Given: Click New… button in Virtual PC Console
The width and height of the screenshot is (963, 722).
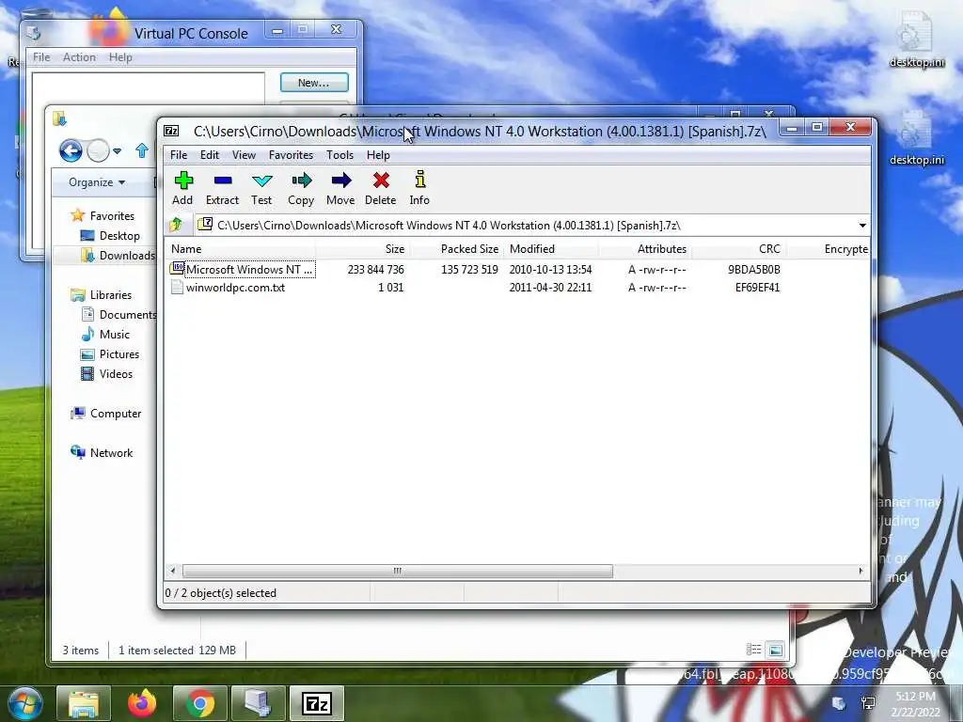Looking at the screenshot, I should coord(314,83).
